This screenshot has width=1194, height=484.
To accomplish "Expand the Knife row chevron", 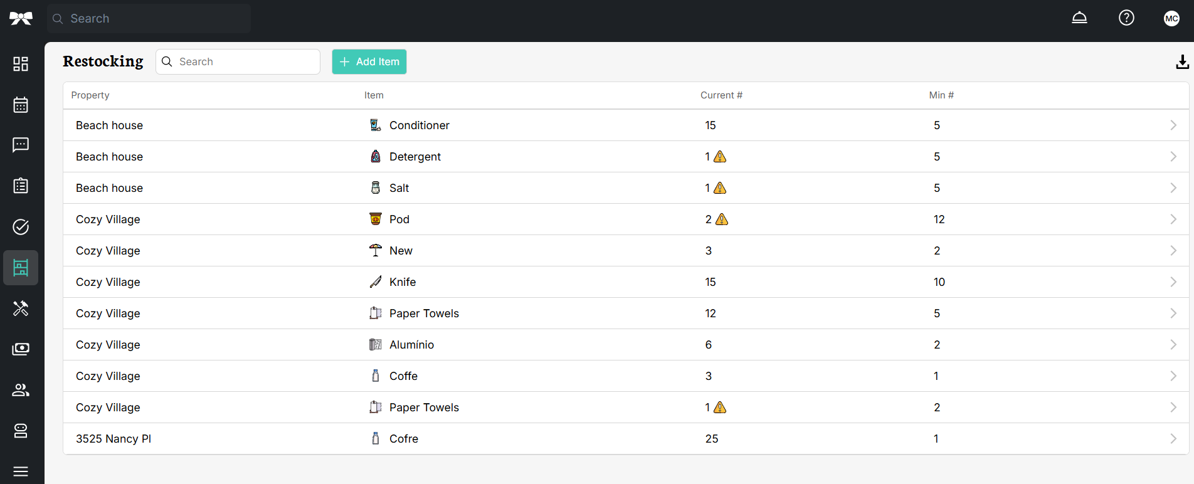I will pyautogui.click(x=1173, y=282).
